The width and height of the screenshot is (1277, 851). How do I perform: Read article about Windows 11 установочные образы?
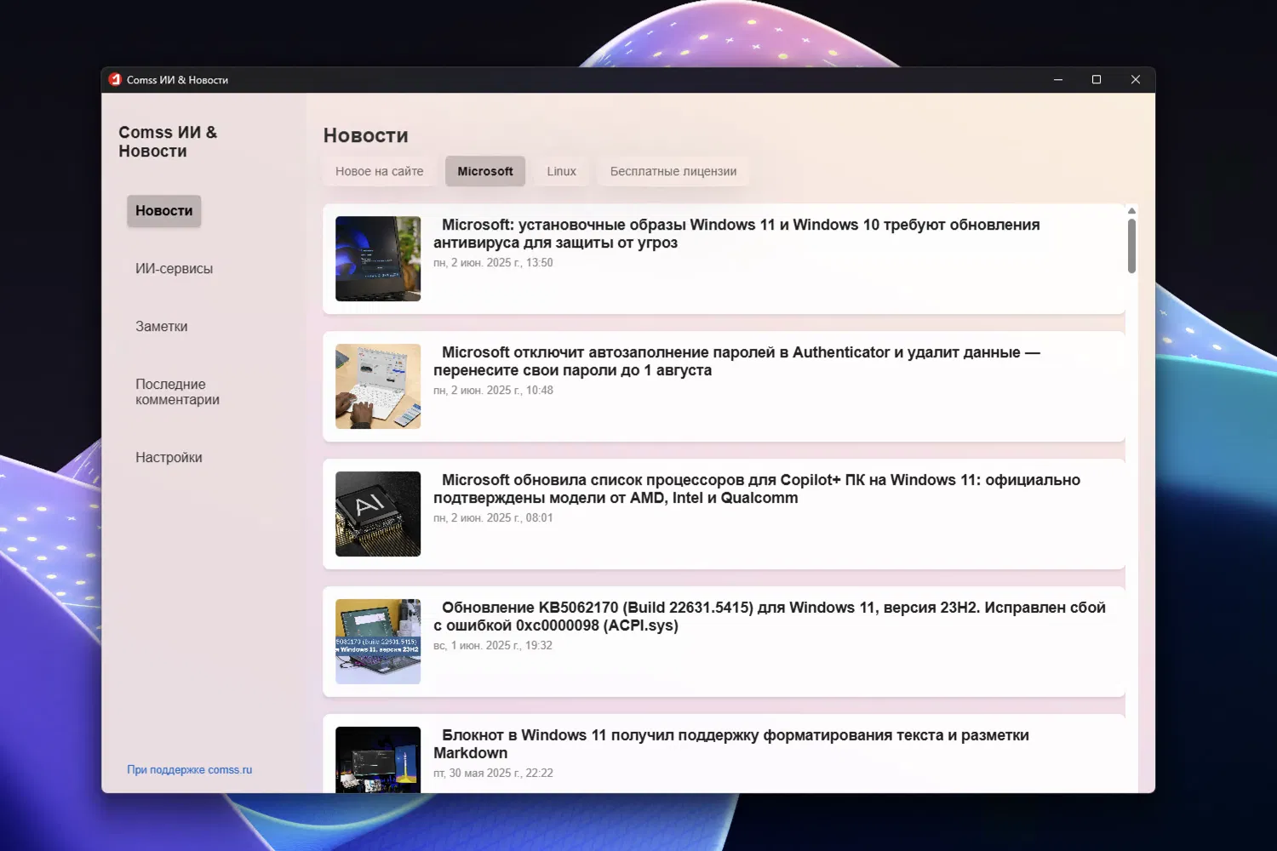click(736, 234)
